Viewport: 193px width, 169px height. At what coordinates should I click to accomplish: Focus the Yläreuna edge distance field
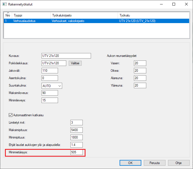[x=140, y=85]
